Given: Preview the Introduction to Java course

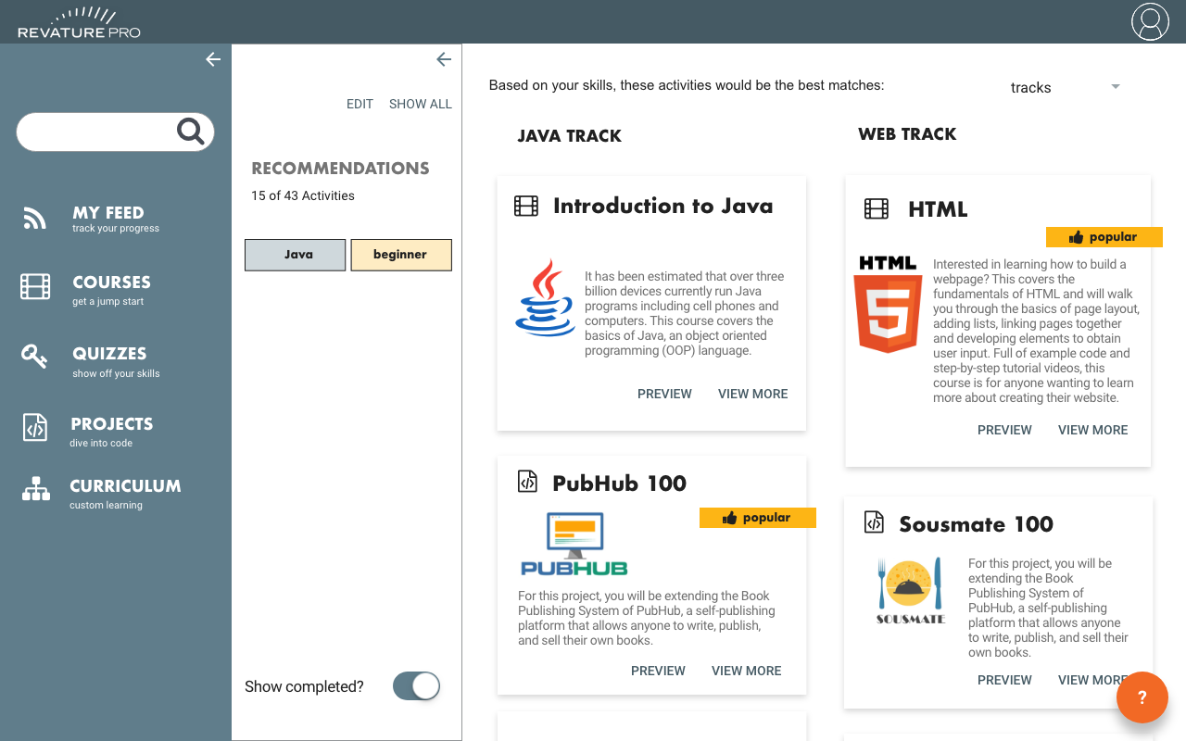Looking at the screenshot, I should [664, 394].
